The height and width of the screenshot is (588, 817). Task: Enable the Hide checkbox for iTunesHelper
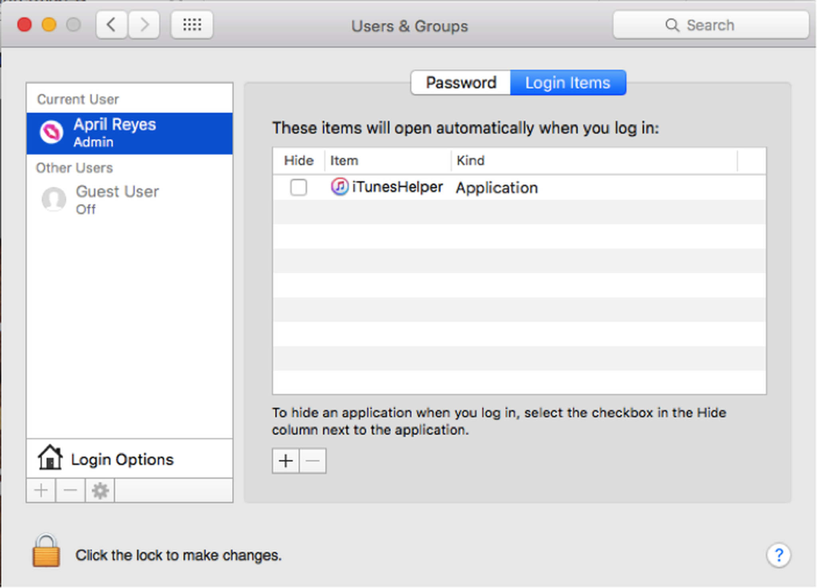click(298, 187)
